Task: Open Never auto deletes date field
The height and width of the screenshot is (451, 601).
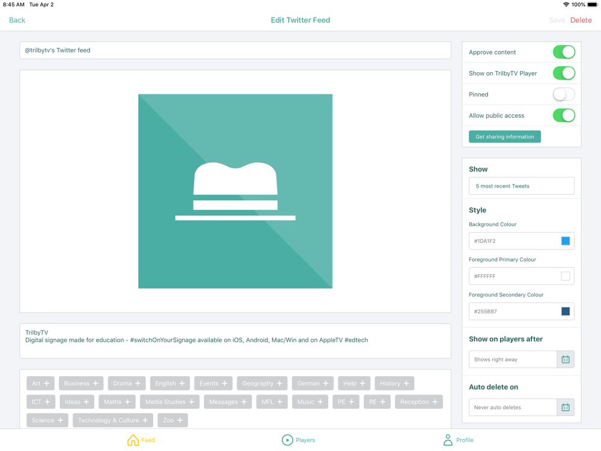Action: (513, 407)
